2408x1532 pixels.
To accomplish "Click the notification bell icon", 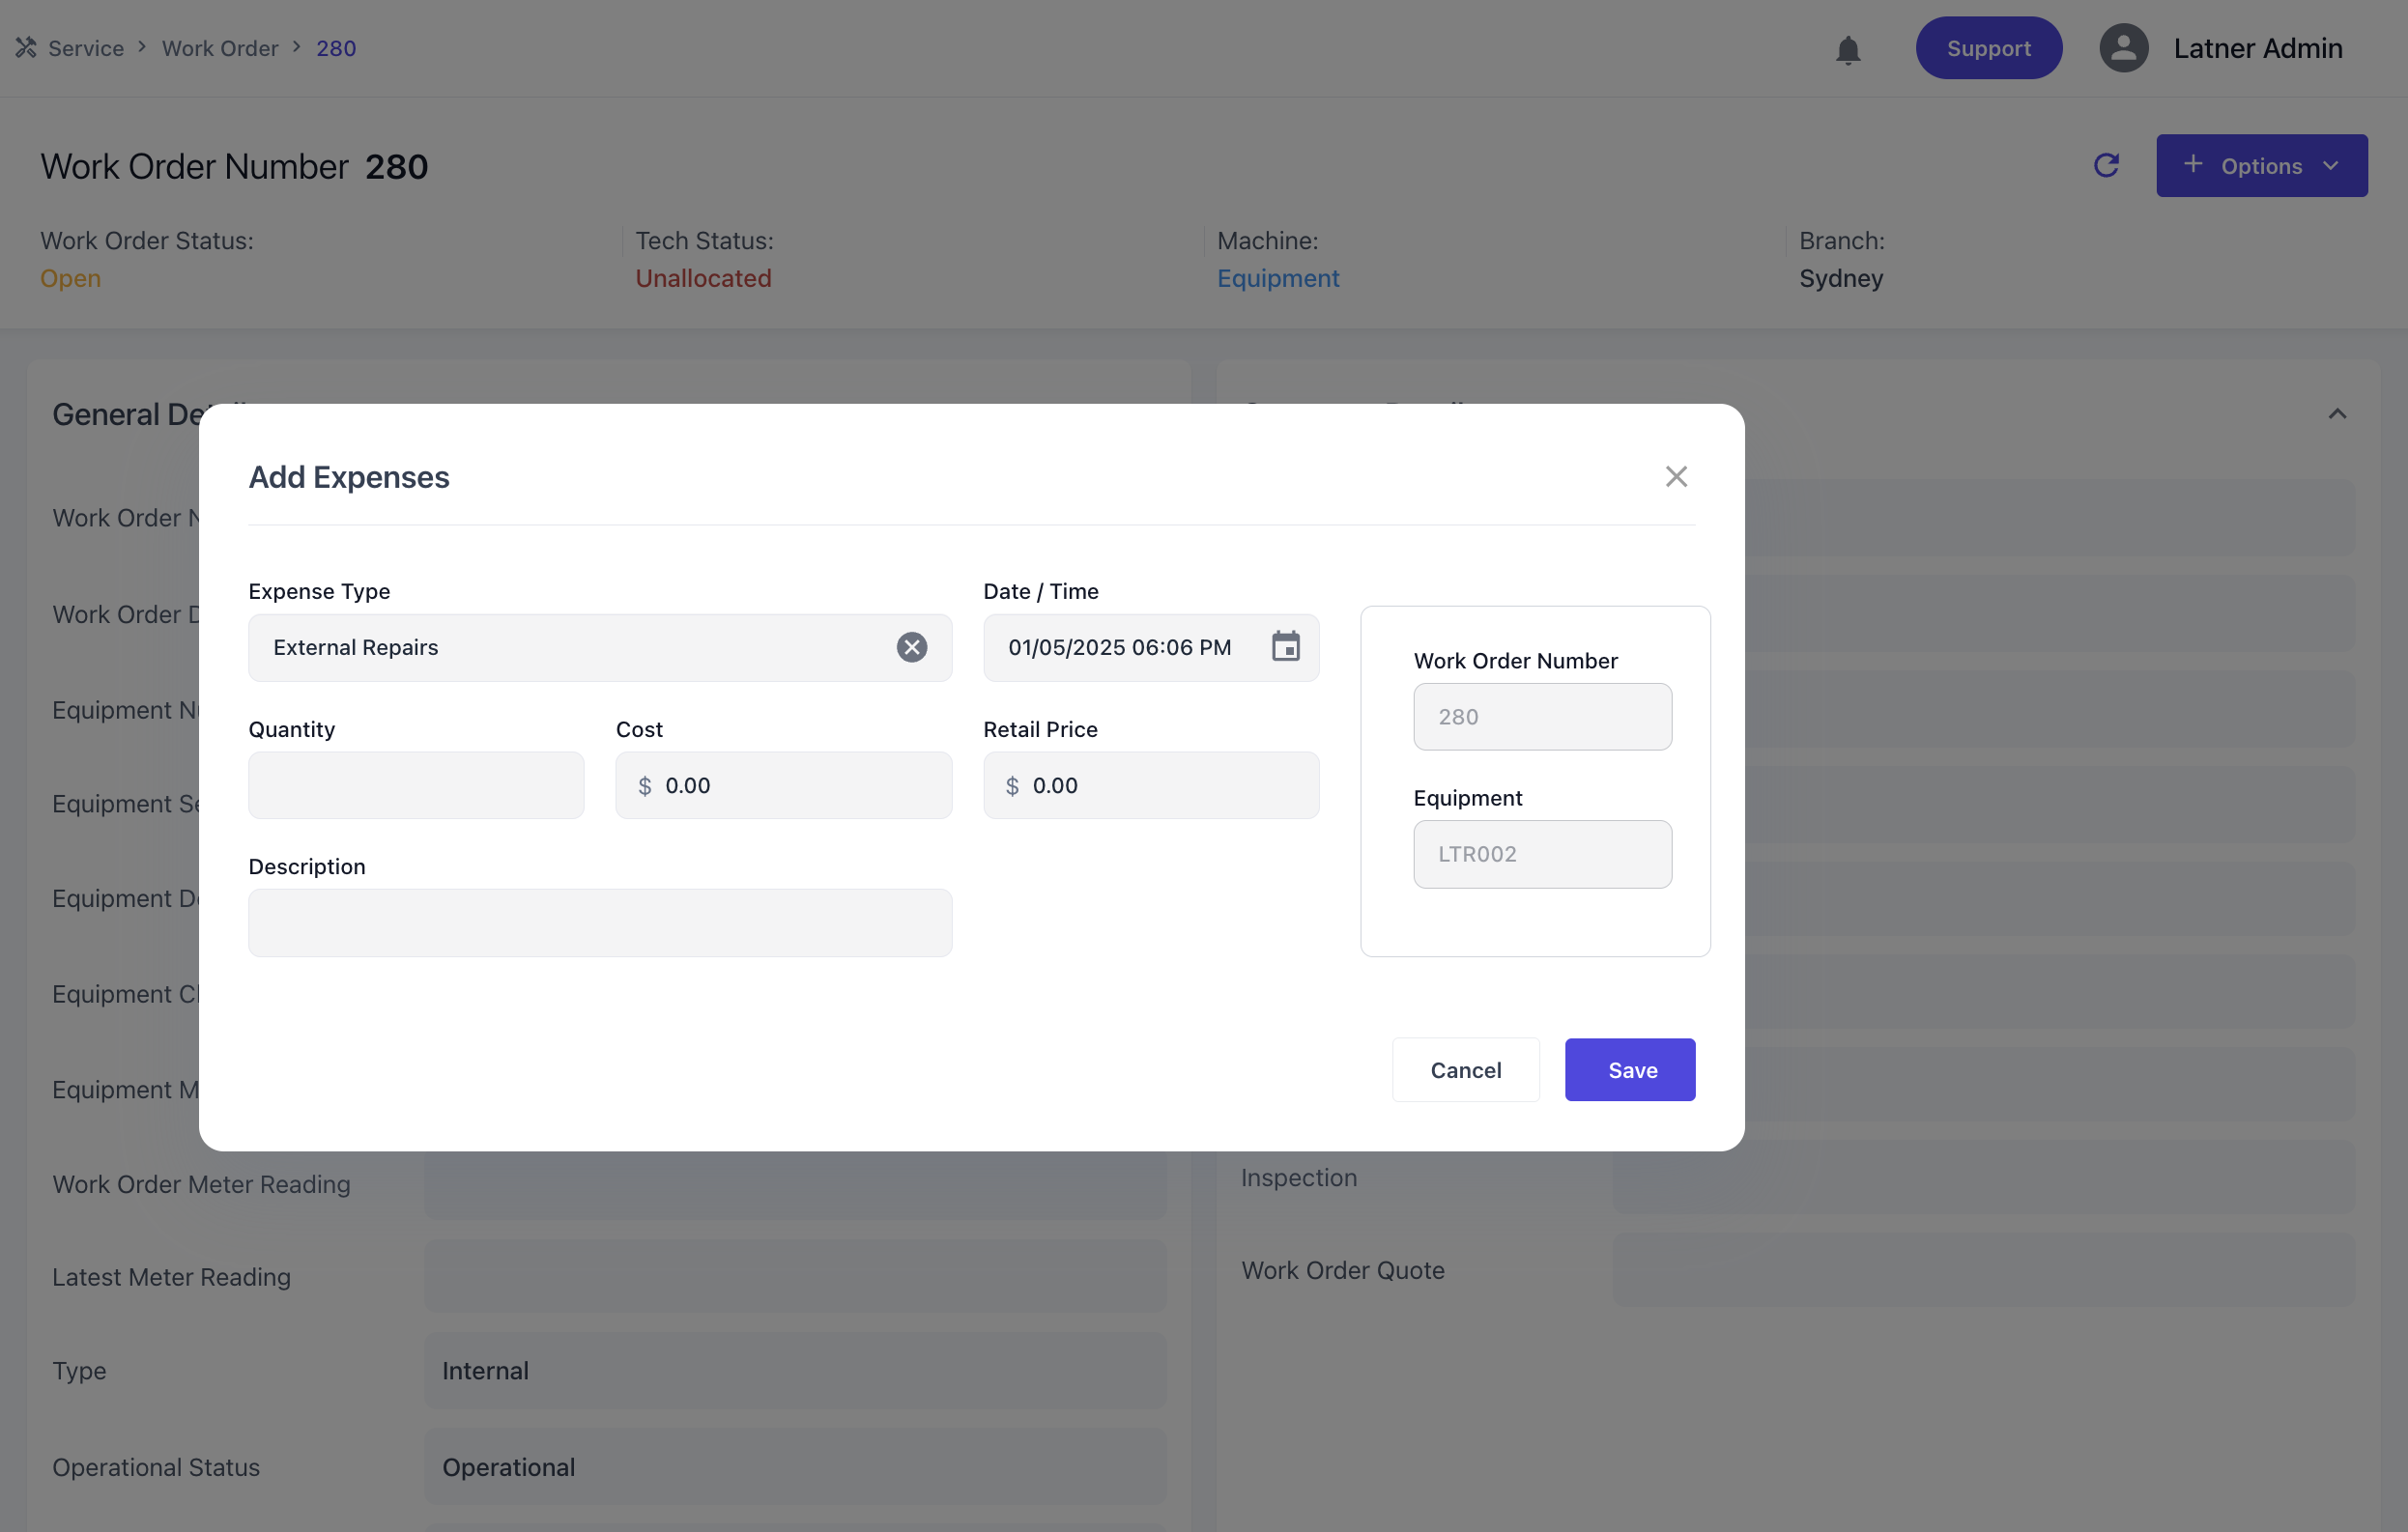I will 1847,49.
